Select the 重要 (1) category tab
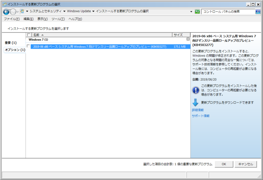 pyautogui.click(x=11, y=43)
